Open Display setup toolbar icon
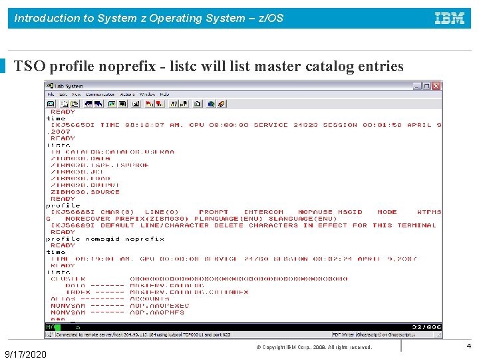This screenshot has width=479, height=359. point(112,104)
